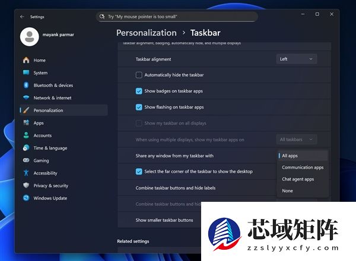Click the Apps grid icon
This screenshot has width=356, height=261.
point(26,123)
